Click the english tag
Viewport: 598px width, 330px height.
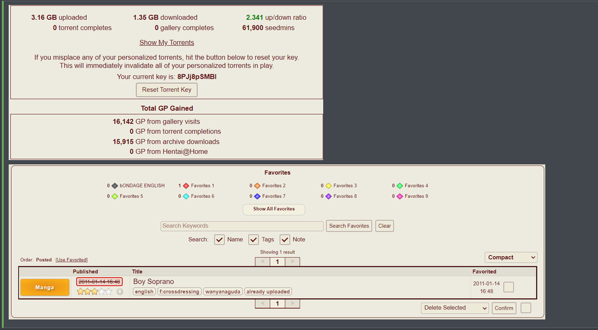144,292
